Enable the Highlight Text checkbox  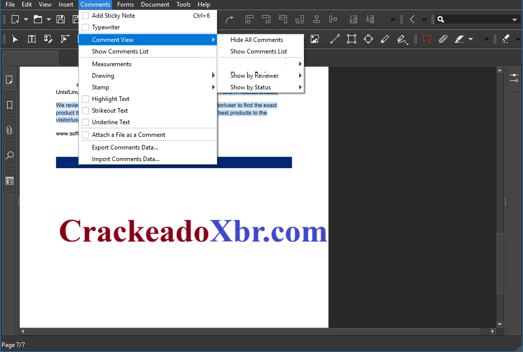point(85,98)
